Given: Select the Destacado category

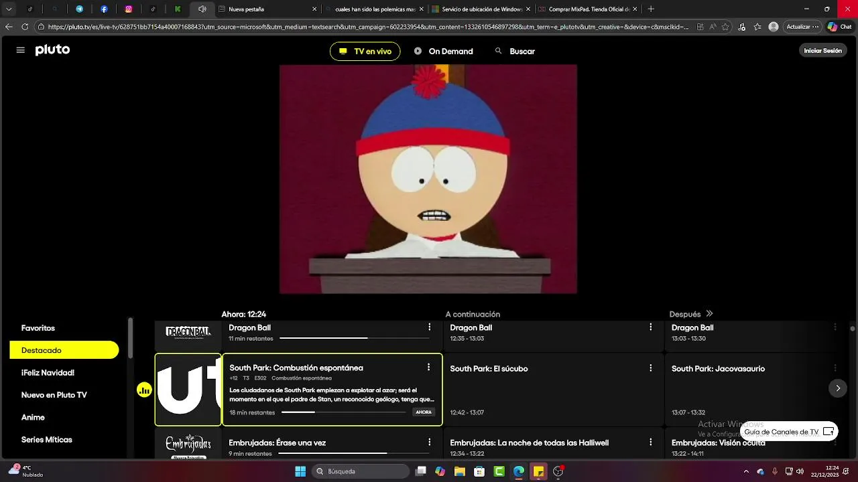Looking at the screenshot, I should pyautogui.click(x=64, y=350).
